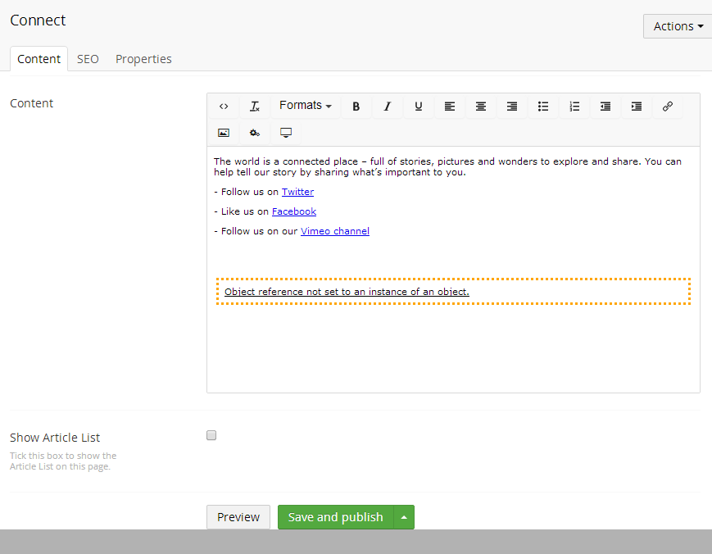Insert a bullet list
Image resolution: width=712 pixels, height=554 pixels.
pyautogui.click(x=543, y=107)
